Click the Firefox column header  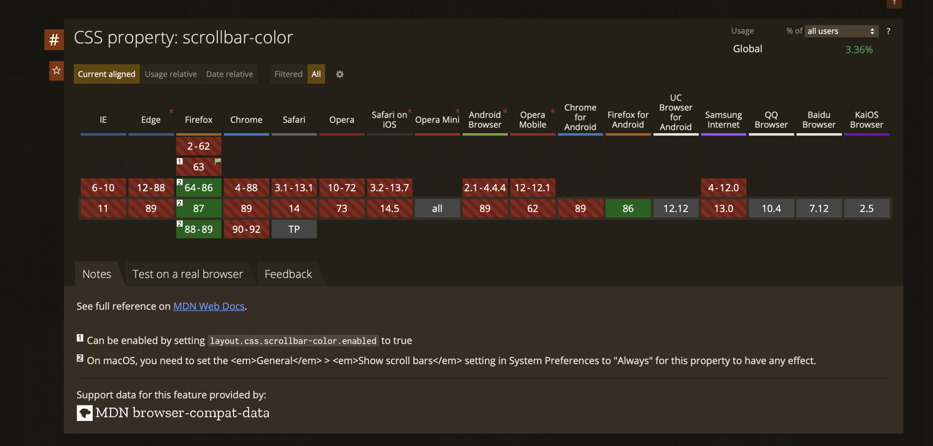(199, 120)
